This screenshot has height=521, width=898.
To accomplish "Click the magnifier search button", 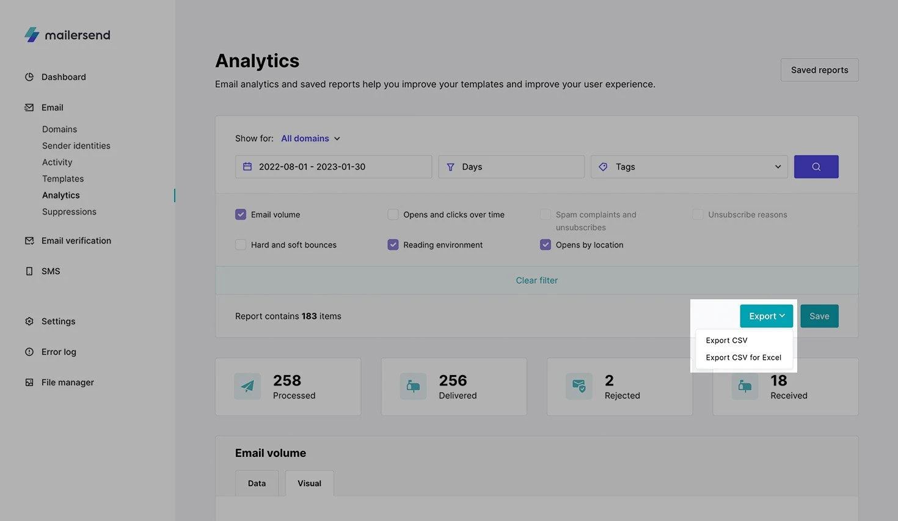I will [816, 167].
